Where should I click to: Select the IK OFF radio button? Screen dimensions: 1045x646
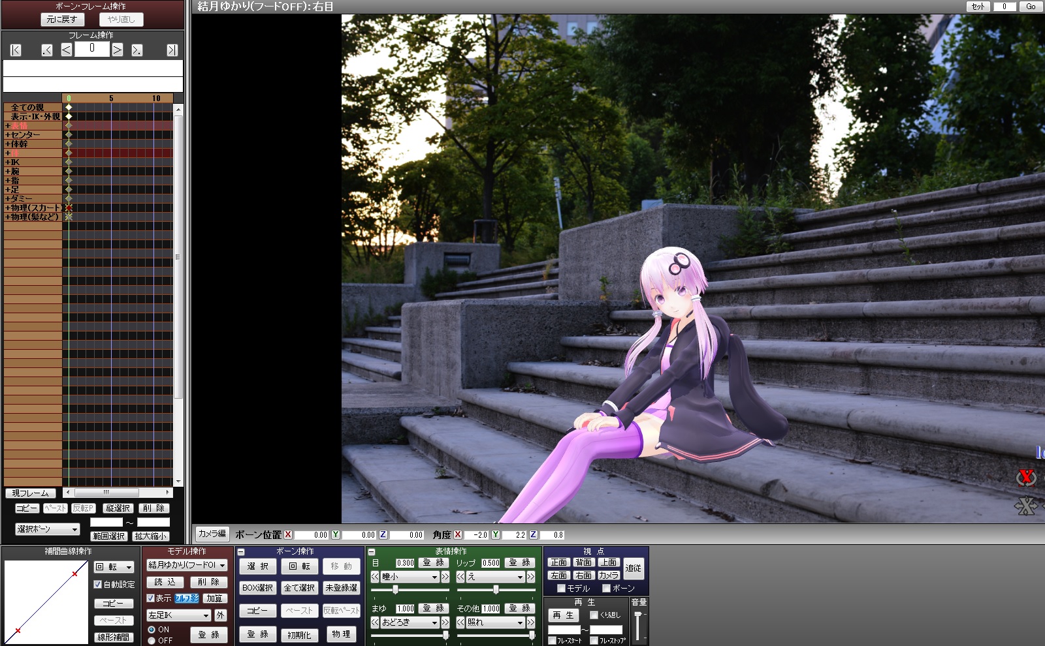[x=152, y=641]
